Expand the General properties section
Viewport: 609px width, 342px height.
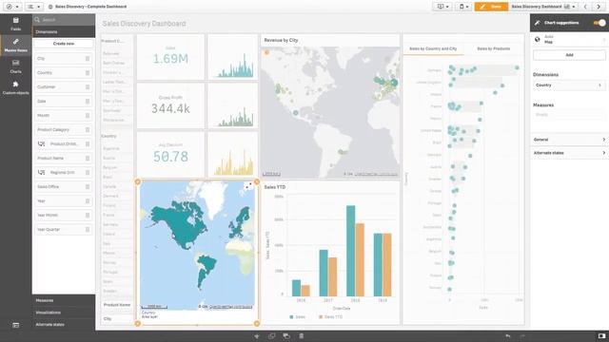coord(569,140)
